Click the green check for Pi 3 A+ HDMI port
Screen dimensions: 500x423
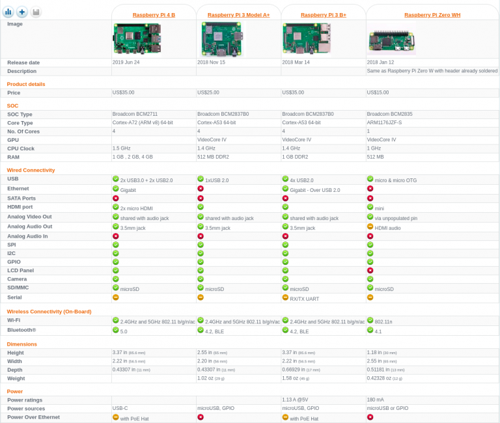tap(201, 207)
